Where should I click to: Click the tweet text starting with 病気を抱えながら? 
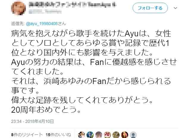coord(94,72)
